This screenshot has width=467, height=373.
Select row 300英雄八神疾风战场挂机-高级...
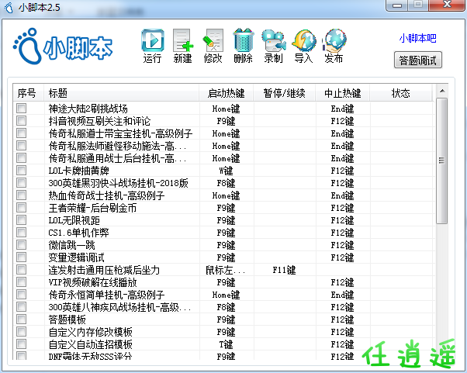223,307
